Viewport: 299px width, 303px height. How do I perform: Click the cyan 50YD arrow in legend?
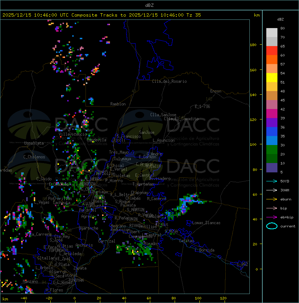pyautogui.click(x=272, y=181)
